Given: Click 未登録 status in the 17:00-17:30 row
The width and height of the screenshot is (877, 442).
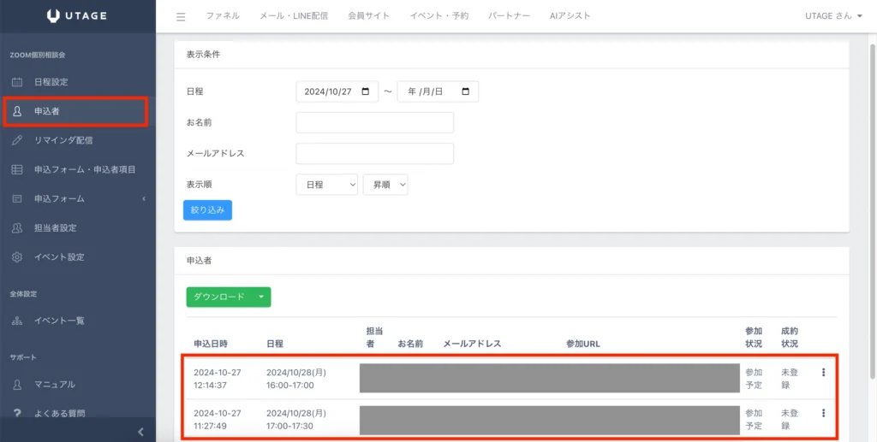Looking at the screenshot, I should tap(790, 419).
